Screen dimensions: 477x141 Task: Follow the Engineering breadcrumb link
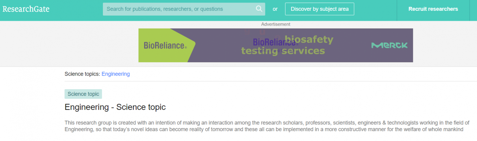click(x=116, y=74)
